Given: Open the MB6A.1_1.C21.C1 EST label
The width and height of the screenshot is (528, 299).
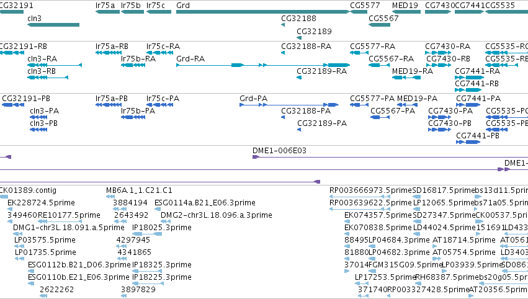Looking at the screenshot, I should [139, 190].
